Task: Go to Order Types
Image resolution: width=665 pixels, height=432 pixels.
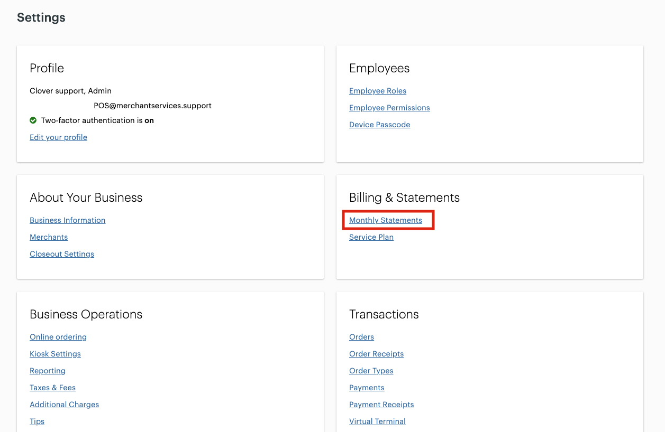Action: pos(371,371)
